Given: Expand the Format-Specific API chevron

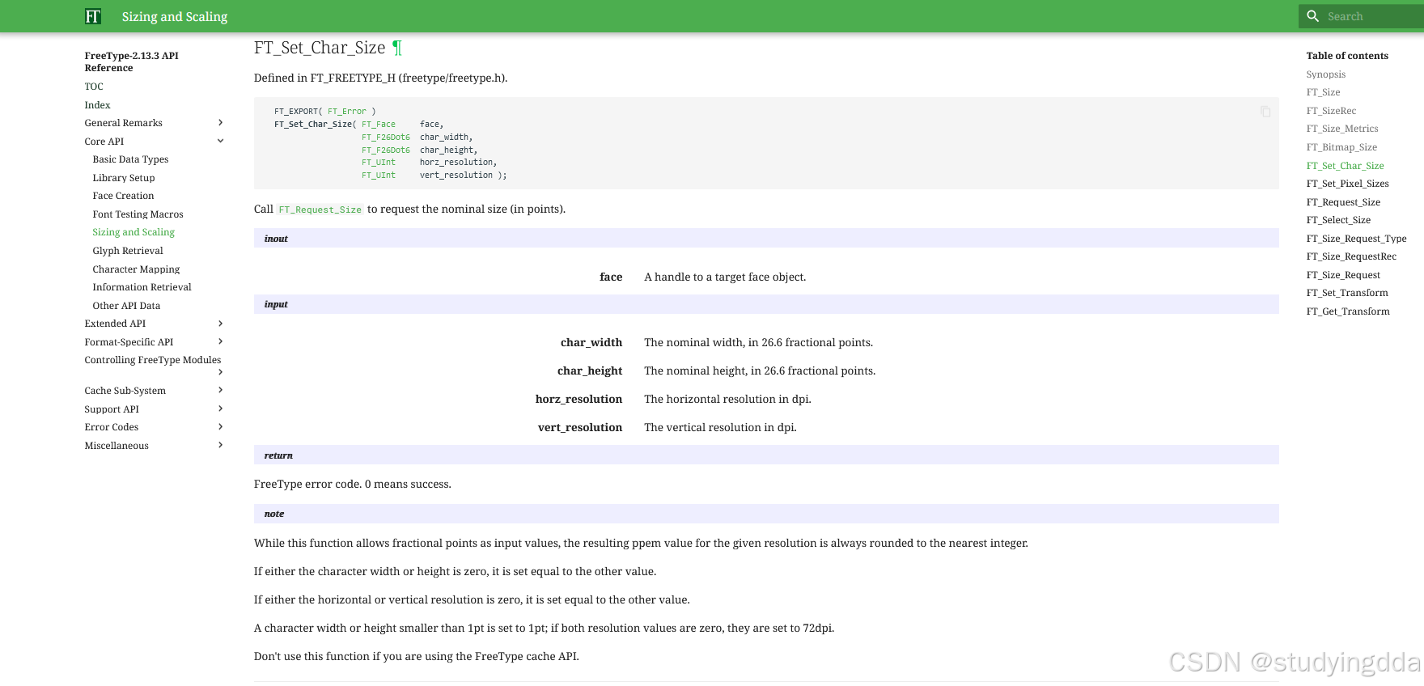Looking at the screenshot, I should (x=220, y=341).
